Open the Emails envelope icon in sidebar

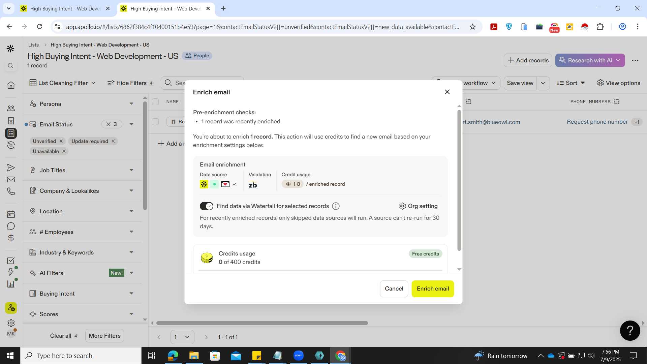tap(11, 179)
